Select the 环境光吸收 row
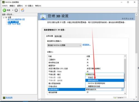 [x=66, y=86]
